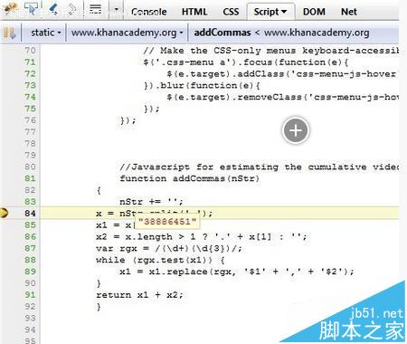Click the '//Javascript for estimating' comment line
Image resolution: width=407 pixels, height=344 pixels.
tap(259, 167)
